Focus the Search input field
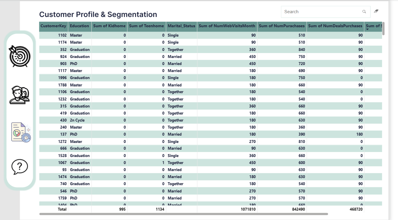 pos(322,12)
